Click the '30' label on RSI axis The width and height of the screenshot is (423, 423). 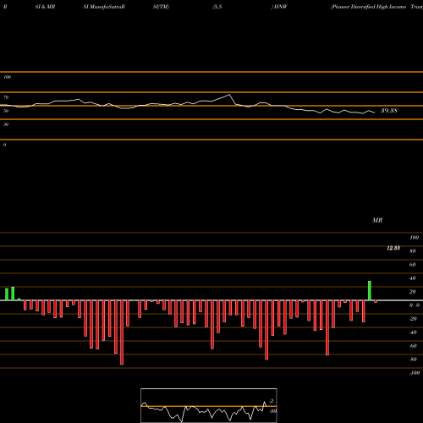click(x=6, y=124)
